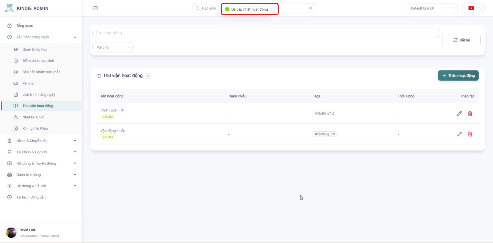The height and width of the screenshot is (243, 493).
Task: Click the David Luiz profile avatar
Action: pos(11,233)
